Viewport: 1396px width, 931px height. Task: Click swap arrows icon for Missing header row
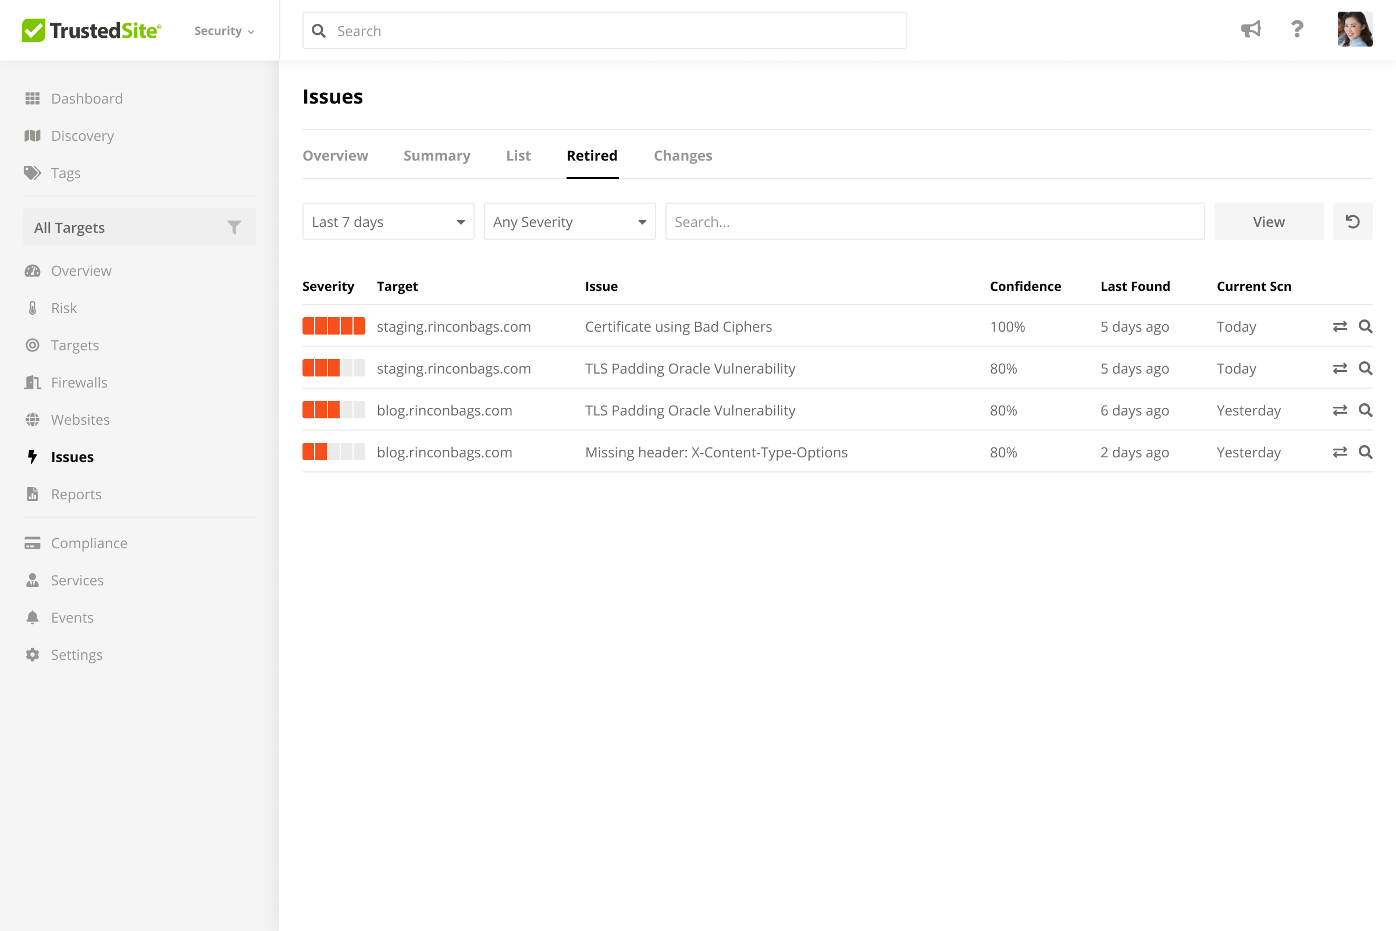coord(1340,453)
